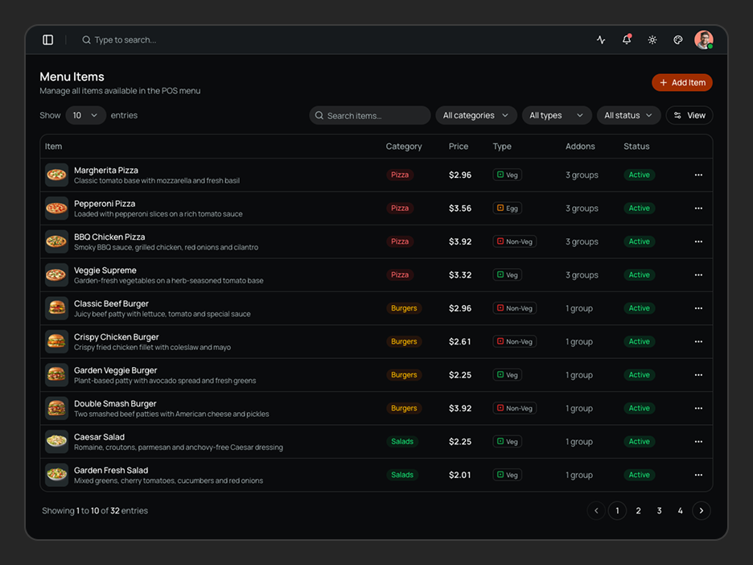Expand the All categories dropdown
Image resolution: width=753 pixels, height=565 pixels.
coord(476,115)
